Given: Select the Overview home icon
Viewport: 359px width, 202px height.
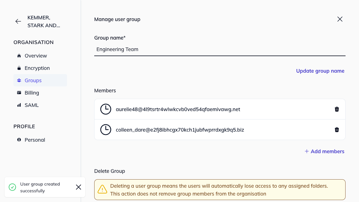Looking at the screenshot, I should (x=19, y=55).
